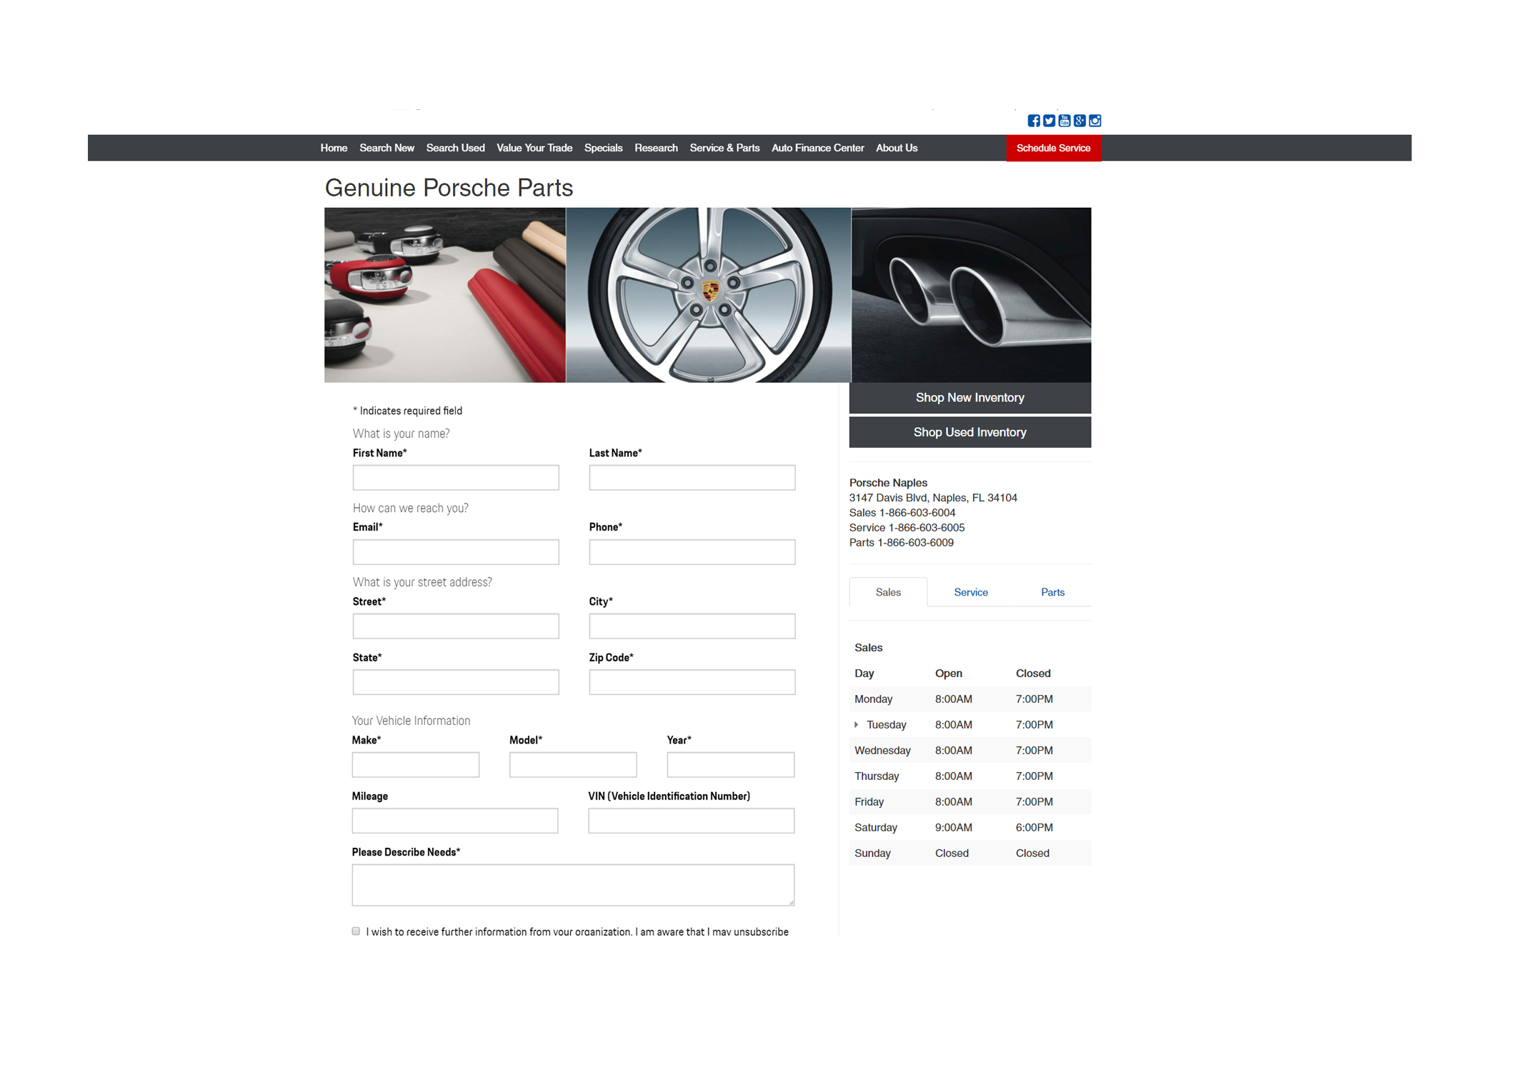Screen dimensions: 1531x1072
Task: Select the Sales hours tab
Action: point(888,592)
